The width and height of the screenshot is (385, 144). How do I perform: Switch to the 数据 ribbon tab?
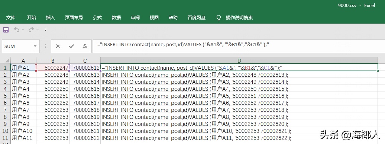pyautogui.click(x=116, y=18)
